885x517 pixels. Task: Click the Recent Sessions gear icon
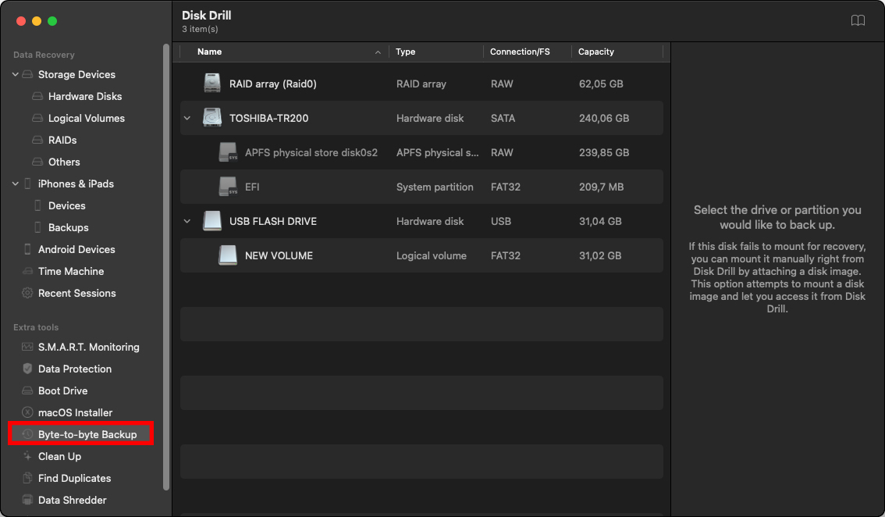pyautogui.click(x=27, y=293)
